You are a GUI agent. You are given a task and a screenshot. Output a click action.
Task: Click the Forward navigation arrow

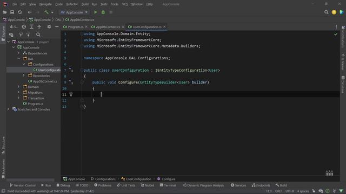(x=37, y=12)
